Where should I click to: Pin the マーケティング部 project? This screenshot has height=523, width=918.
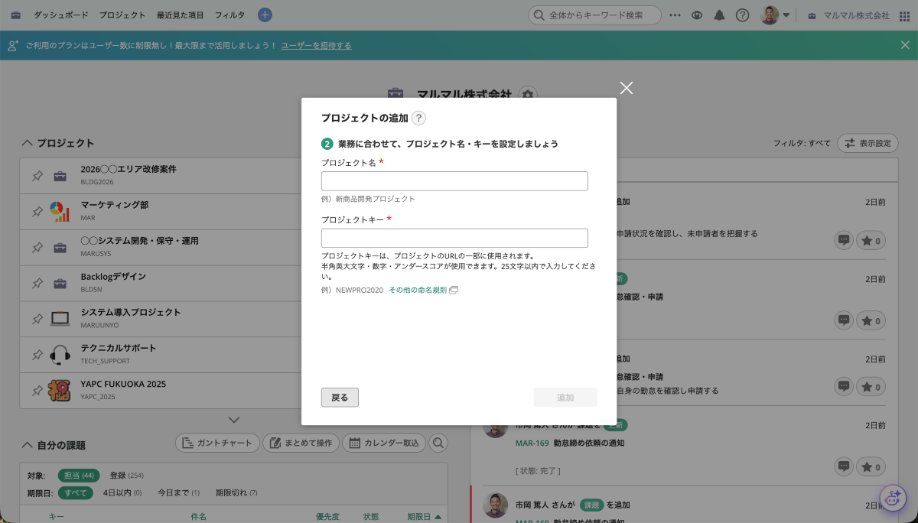click(x=37, y=212)
